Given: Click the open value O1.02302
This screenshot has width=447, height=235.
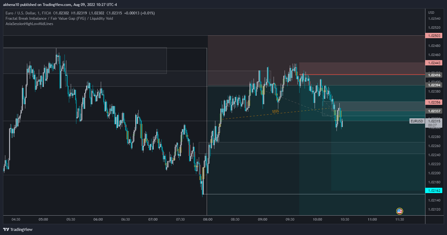Looking at the screenshot, I should (x=61, y=13).
